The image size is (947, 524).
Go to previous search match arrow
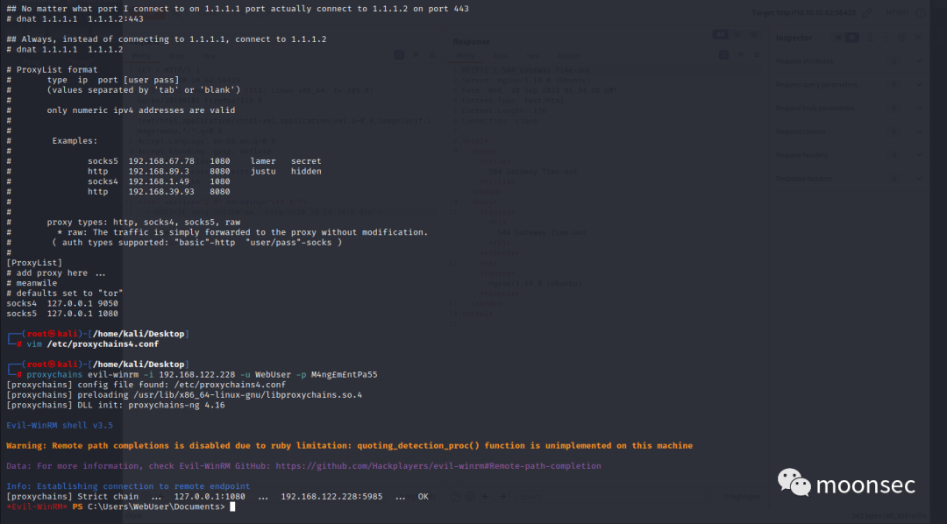coord(486,497)
